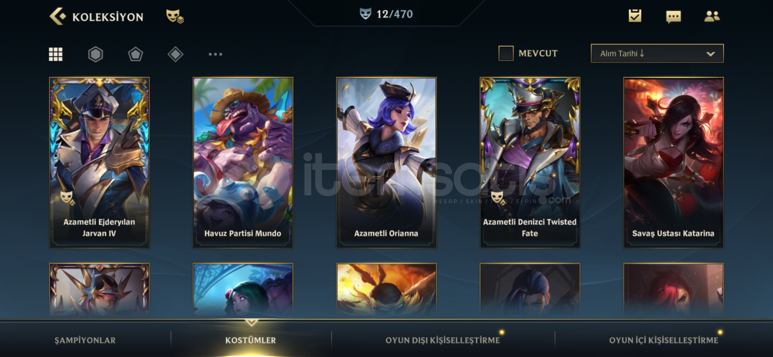The image size is (773, 357).
Task: Open the missions checklist icon
Action: (635, 16)
